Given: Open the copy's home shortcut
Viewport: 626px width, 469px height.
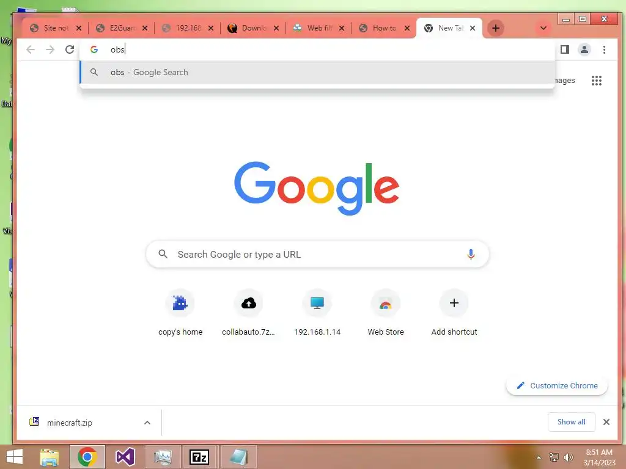Looking at the screenshot, I should point(180,314).
